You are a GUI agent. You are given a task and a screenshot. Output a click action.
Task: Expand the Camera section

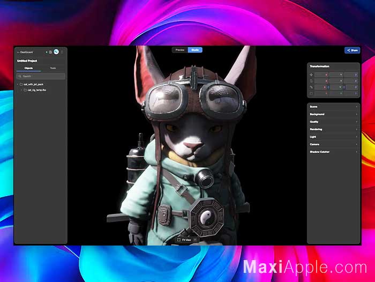click(x=334, y=144)
